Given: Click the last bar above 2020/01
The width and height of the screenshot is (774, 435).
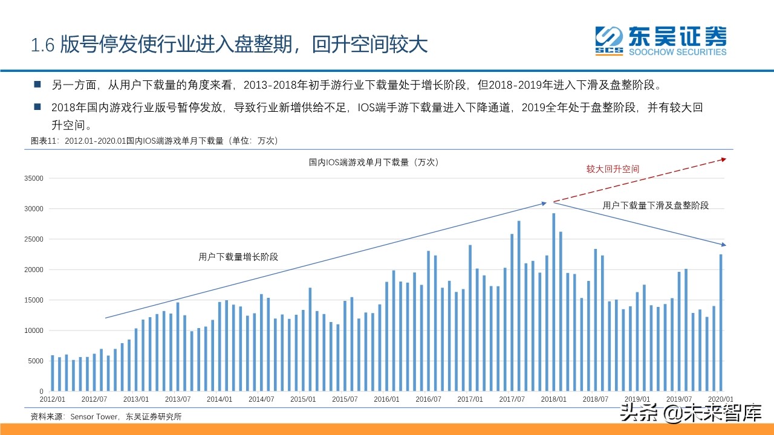Looking at the screenshot, I should coord(720,323).
